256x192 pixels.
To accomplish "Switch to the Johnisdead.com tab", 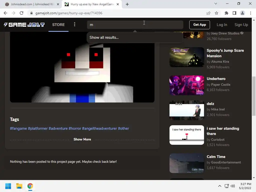I will click(32, 4).
